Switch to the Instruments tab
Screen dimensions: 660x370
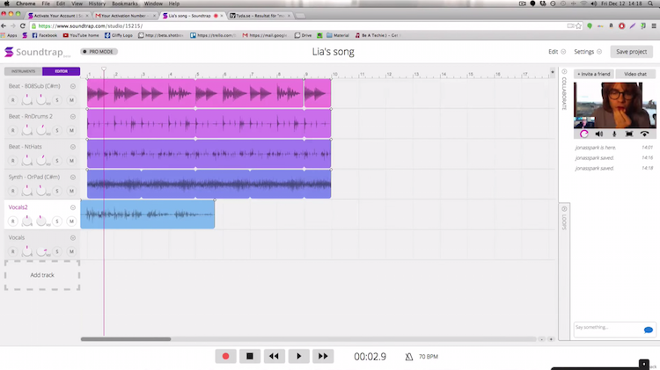(24, 71)
